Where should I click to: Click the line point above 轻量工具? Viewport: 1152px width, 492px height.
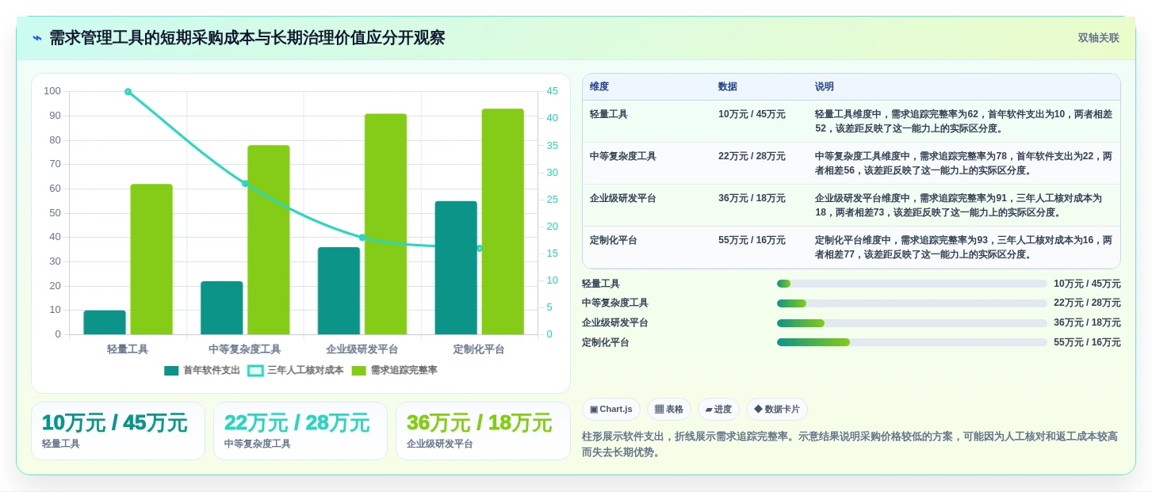point(128,92)
